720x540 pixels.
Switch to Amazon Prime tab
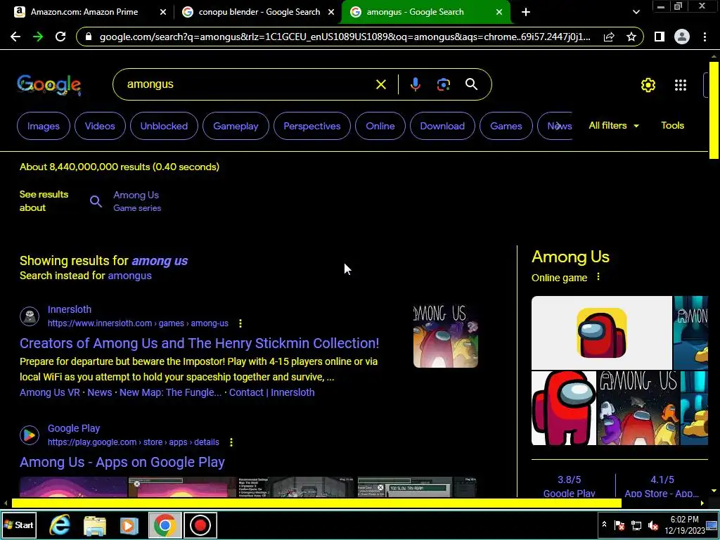84,12
